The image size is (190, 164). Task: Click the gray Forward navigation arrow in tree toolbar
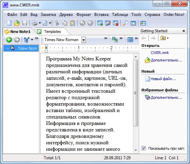tap(17, 40)
